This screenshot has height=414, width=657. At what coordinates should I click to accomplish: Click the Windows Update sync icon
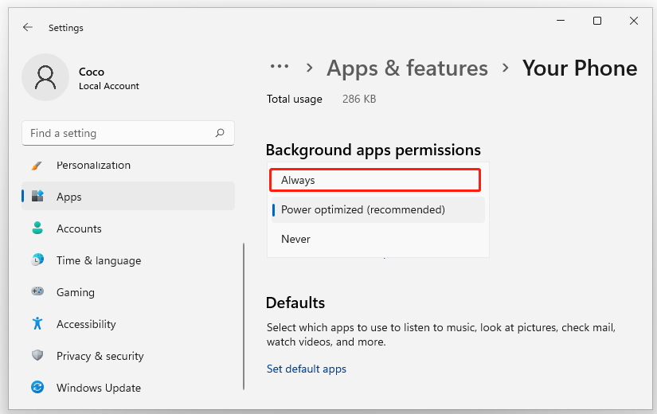click(x=37, y=387)
